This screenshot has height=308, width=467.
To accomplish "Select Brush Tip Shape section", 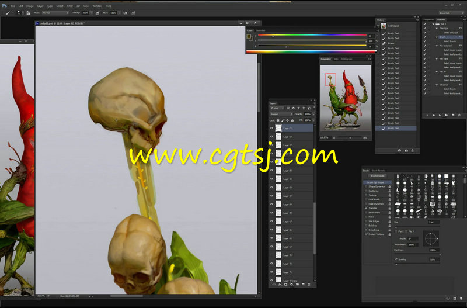I will point(377,182).
